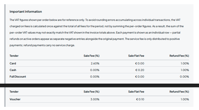Click Full Discount's 0.00% refund fee value

pyautogui.click(x=184, y=77)
